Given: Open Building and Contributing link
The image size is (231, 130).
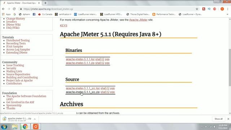Looking at the screenshot, I should click(x=22, y=77).
